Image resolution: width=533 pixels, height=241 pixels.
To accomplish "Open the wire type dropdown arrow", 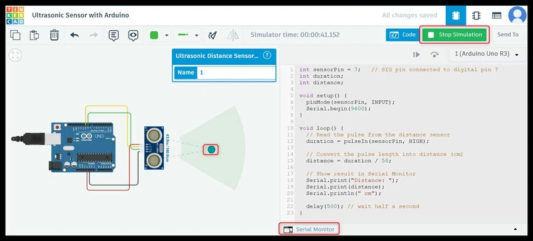I will [x=196, y=35].
